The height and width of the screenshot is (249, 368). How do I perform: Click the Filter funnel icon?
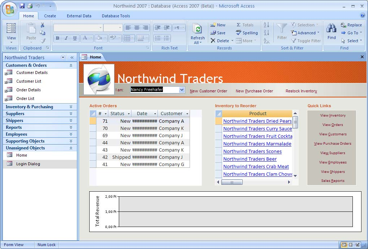pos(282,29)
